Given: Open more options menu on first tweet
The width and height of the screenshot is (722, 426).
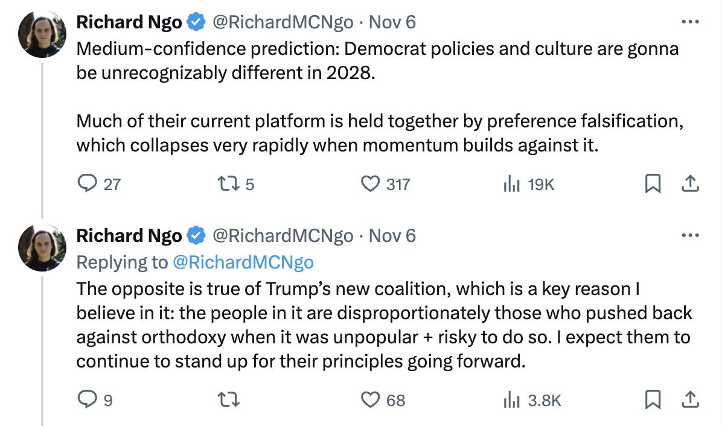Looking at the screenshot, I should 690,22.
